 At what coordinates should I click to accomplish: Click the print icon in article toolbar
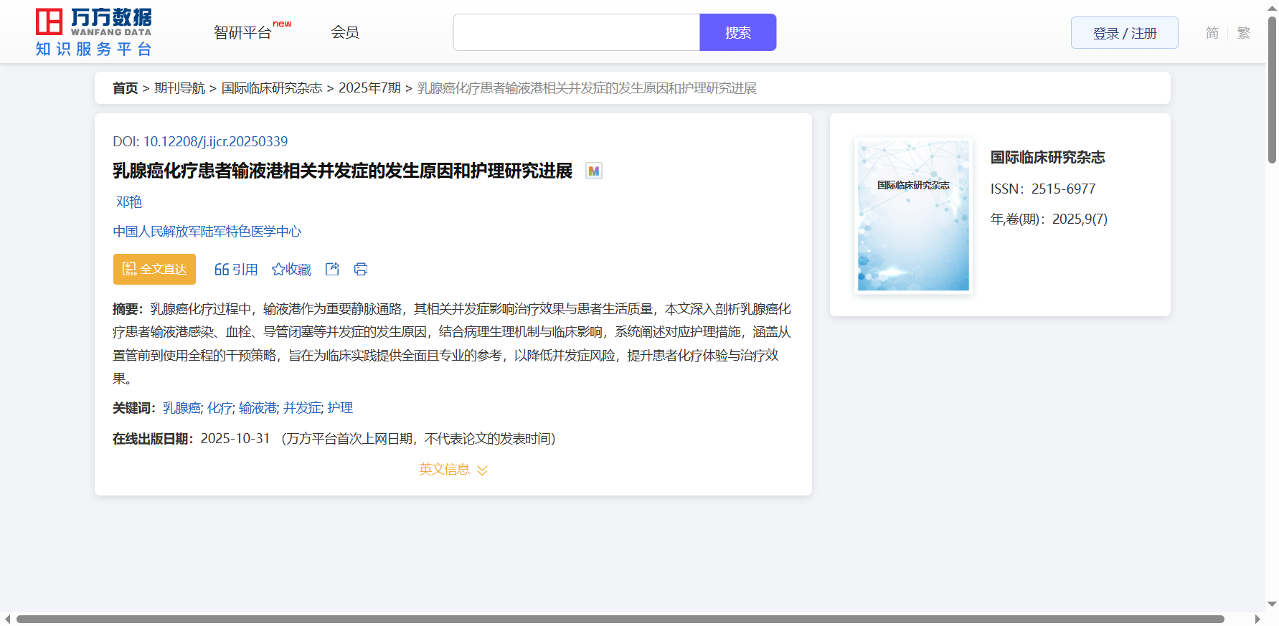pos(361,270)
